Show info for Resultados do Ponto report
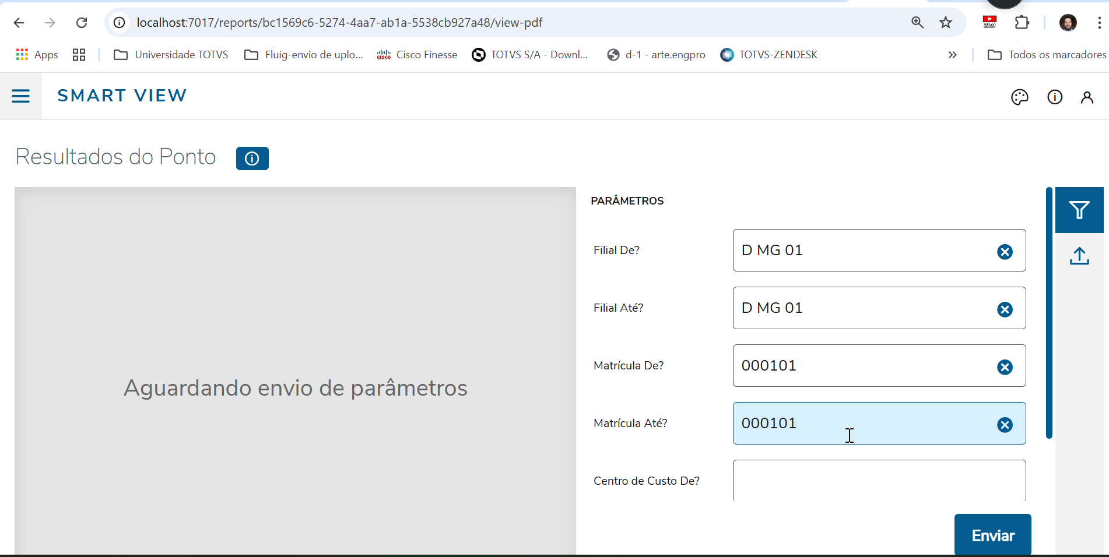 (252, 158)
